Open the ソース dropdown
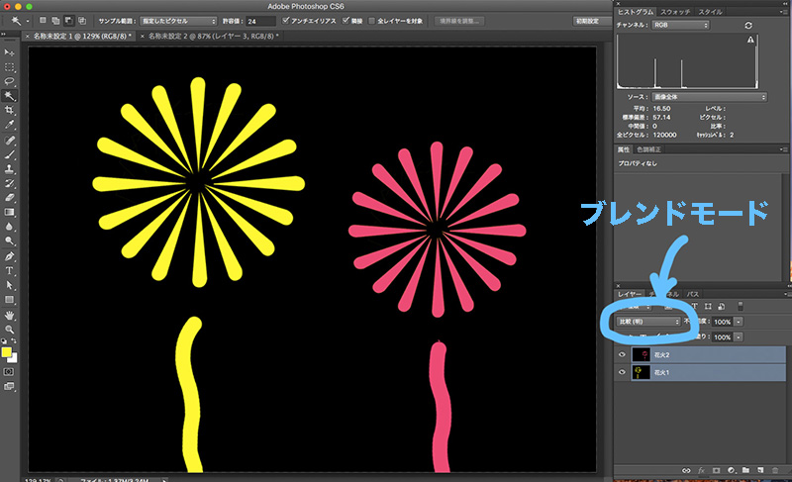Screen dimensions: 792x482 tap(709, 97)
